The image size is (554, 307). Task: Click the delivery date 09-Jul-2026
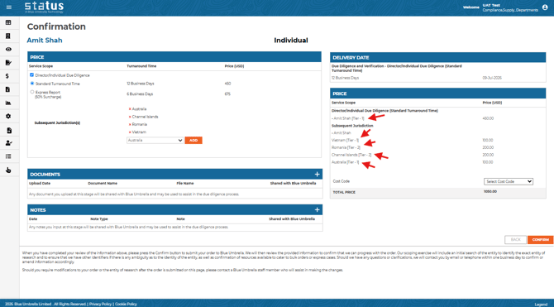pos(492,78)
